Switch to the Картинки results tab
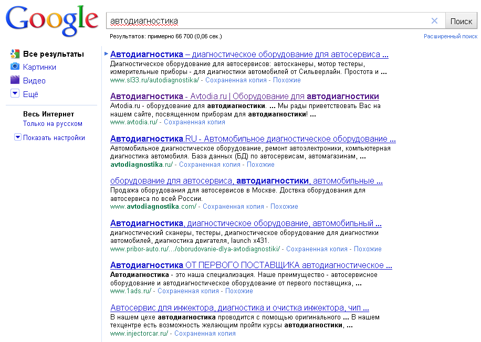481x342 pixels. pyautogui.click(x=40, y=67)
